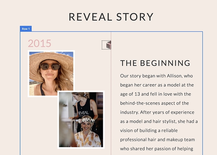Select the straw hat sunglasses photo
The image size is (217, 155).
pyautogui.click(x=51, y=74)
